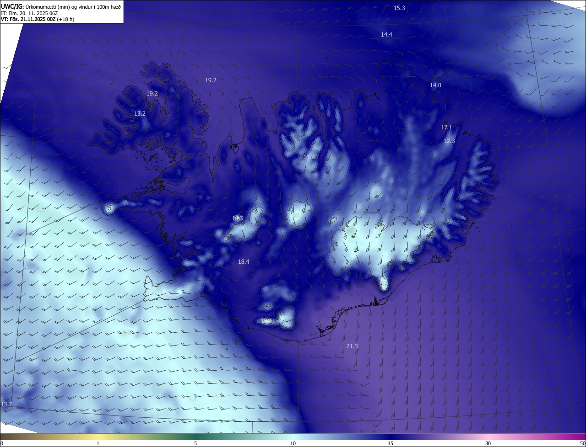This screenshot has height=447, width=586.
Task: Click the map value 12.3
Action: click(449, 141)
